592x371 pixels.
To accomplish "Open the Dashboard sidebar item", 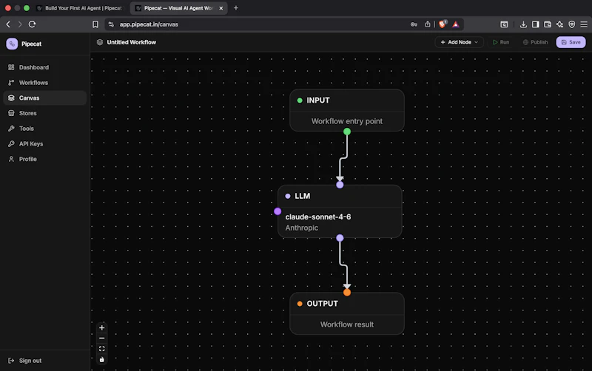I will (x=44, y=67).
